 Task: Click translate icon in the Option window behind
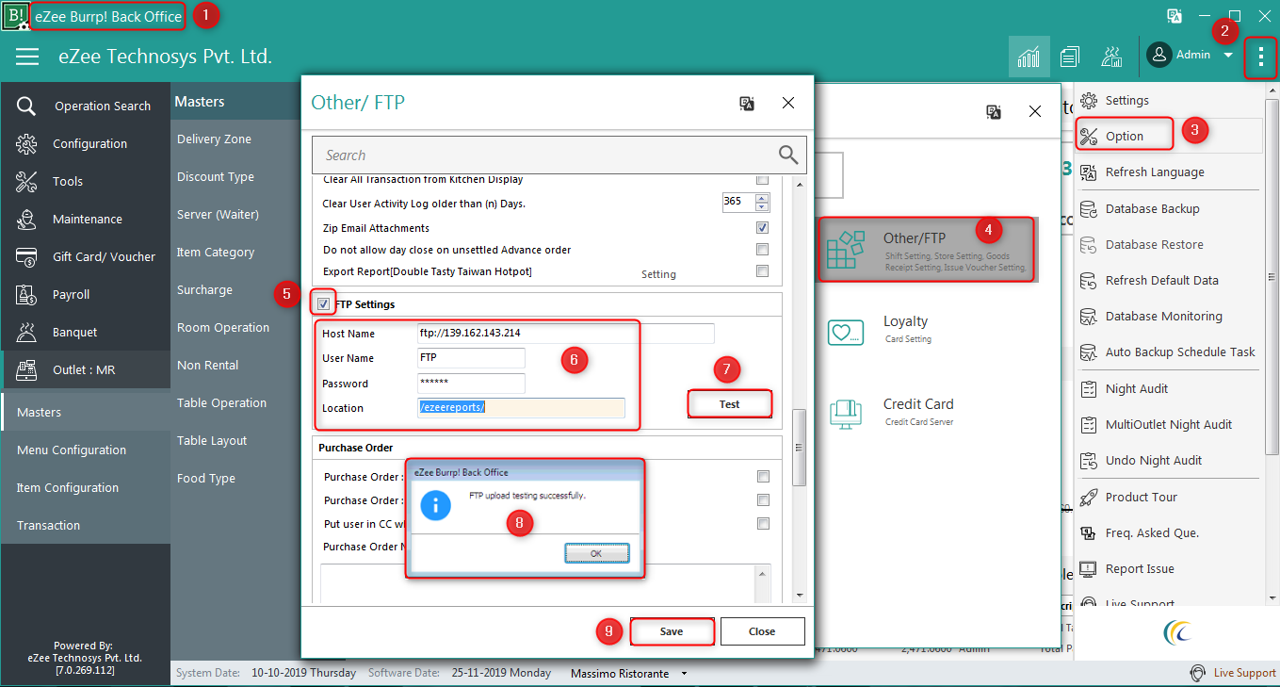(x=994, y=111)
